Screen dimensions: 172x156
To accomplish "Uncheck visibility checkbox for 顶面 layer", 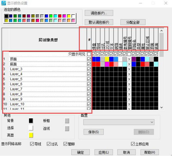I will coord(89,59).
